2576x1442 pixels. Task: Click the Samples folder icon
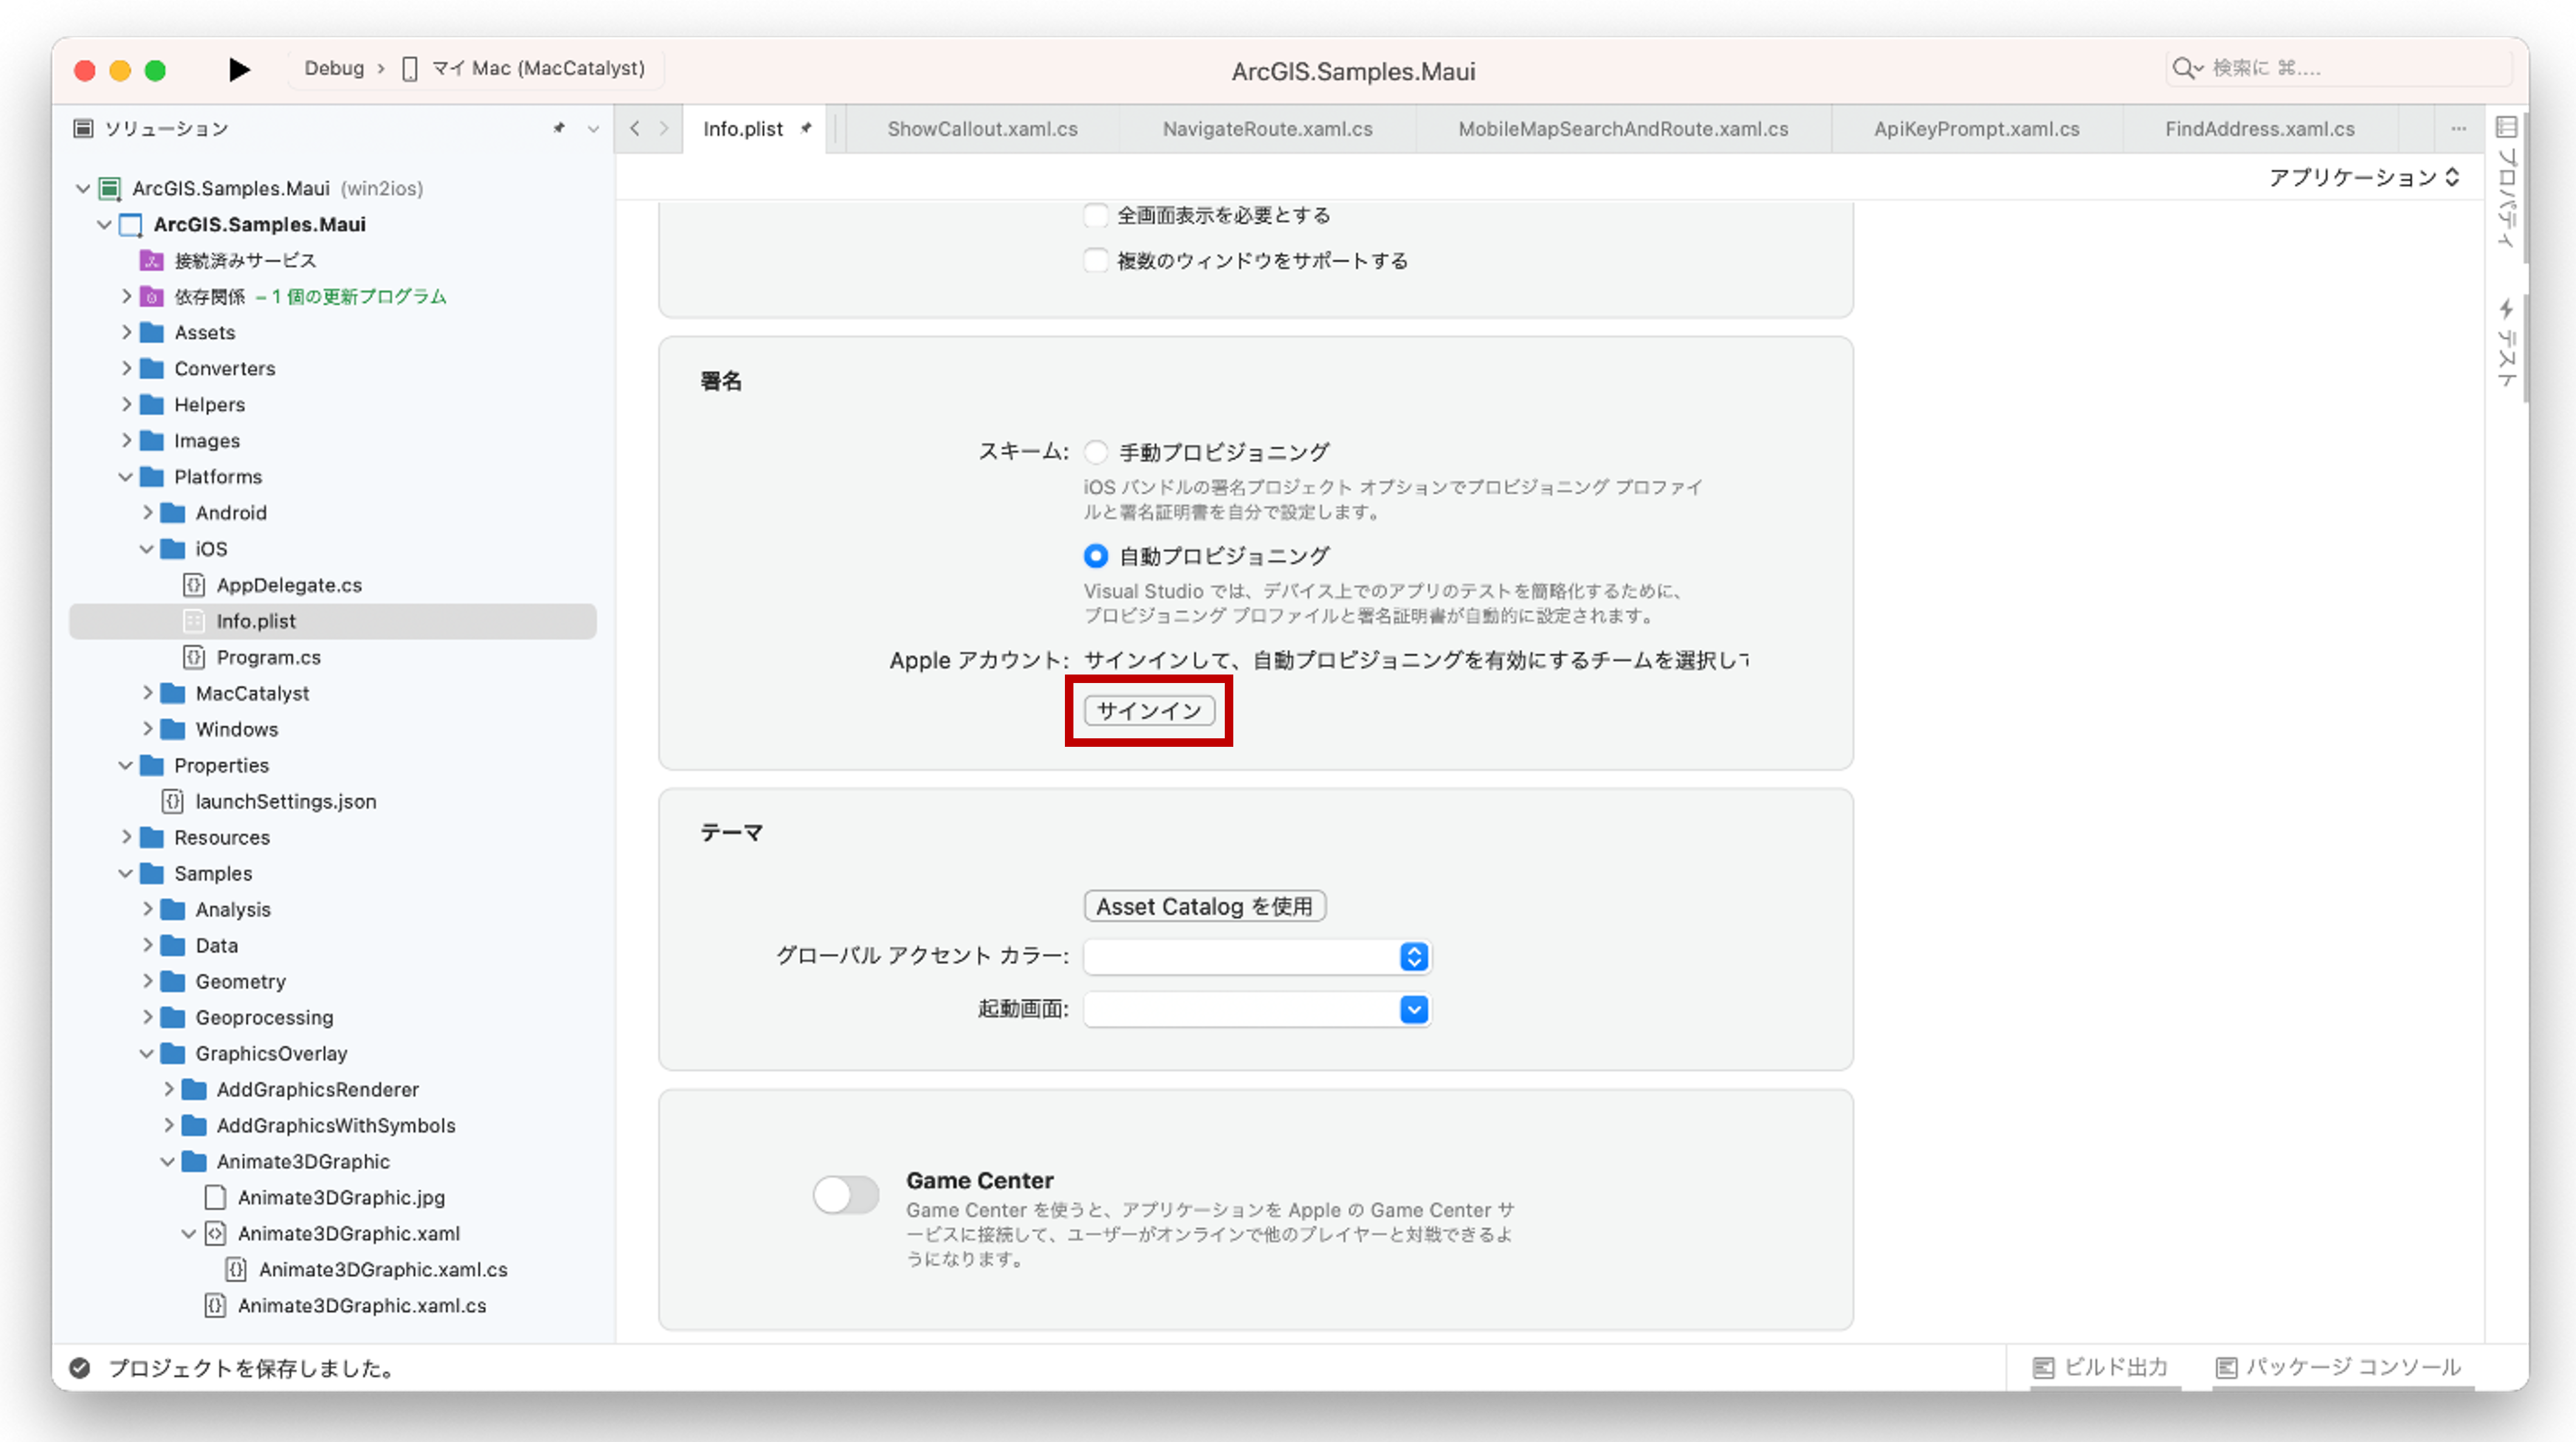[152, 873]
